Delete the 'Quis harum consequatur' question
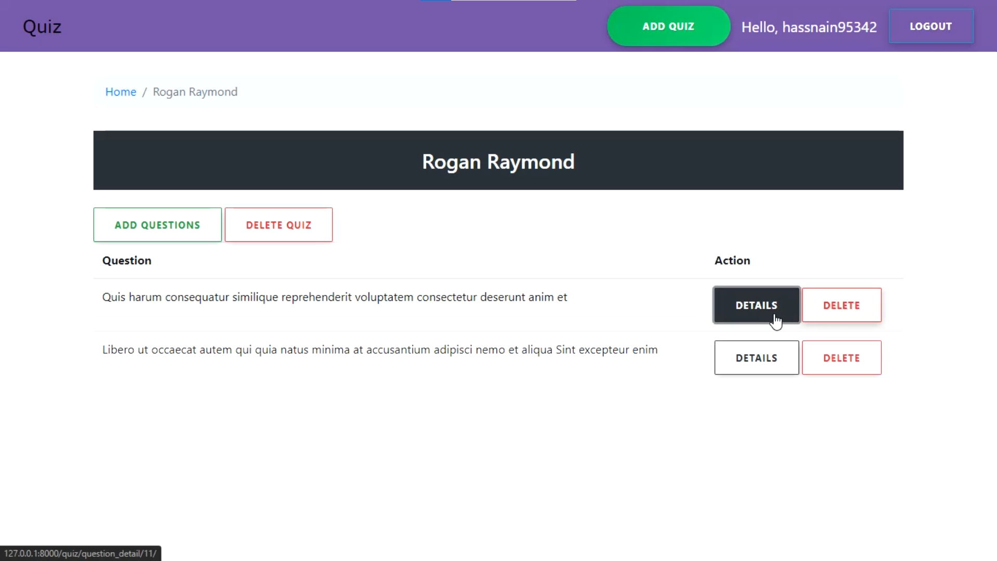This screenshot has height=561, width=997. (x=841, y=305)
